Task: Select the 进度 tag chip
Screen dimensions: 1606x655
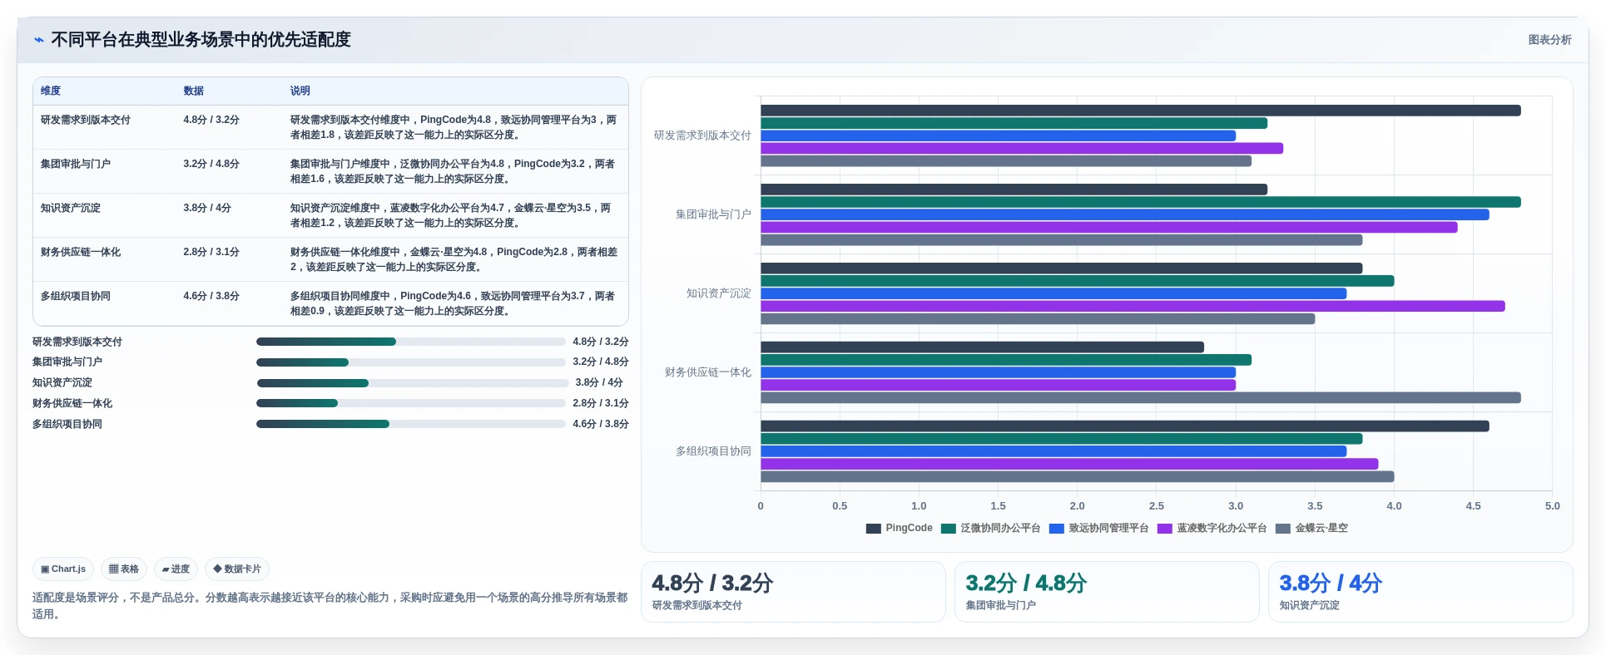Action: coord(176,569)
